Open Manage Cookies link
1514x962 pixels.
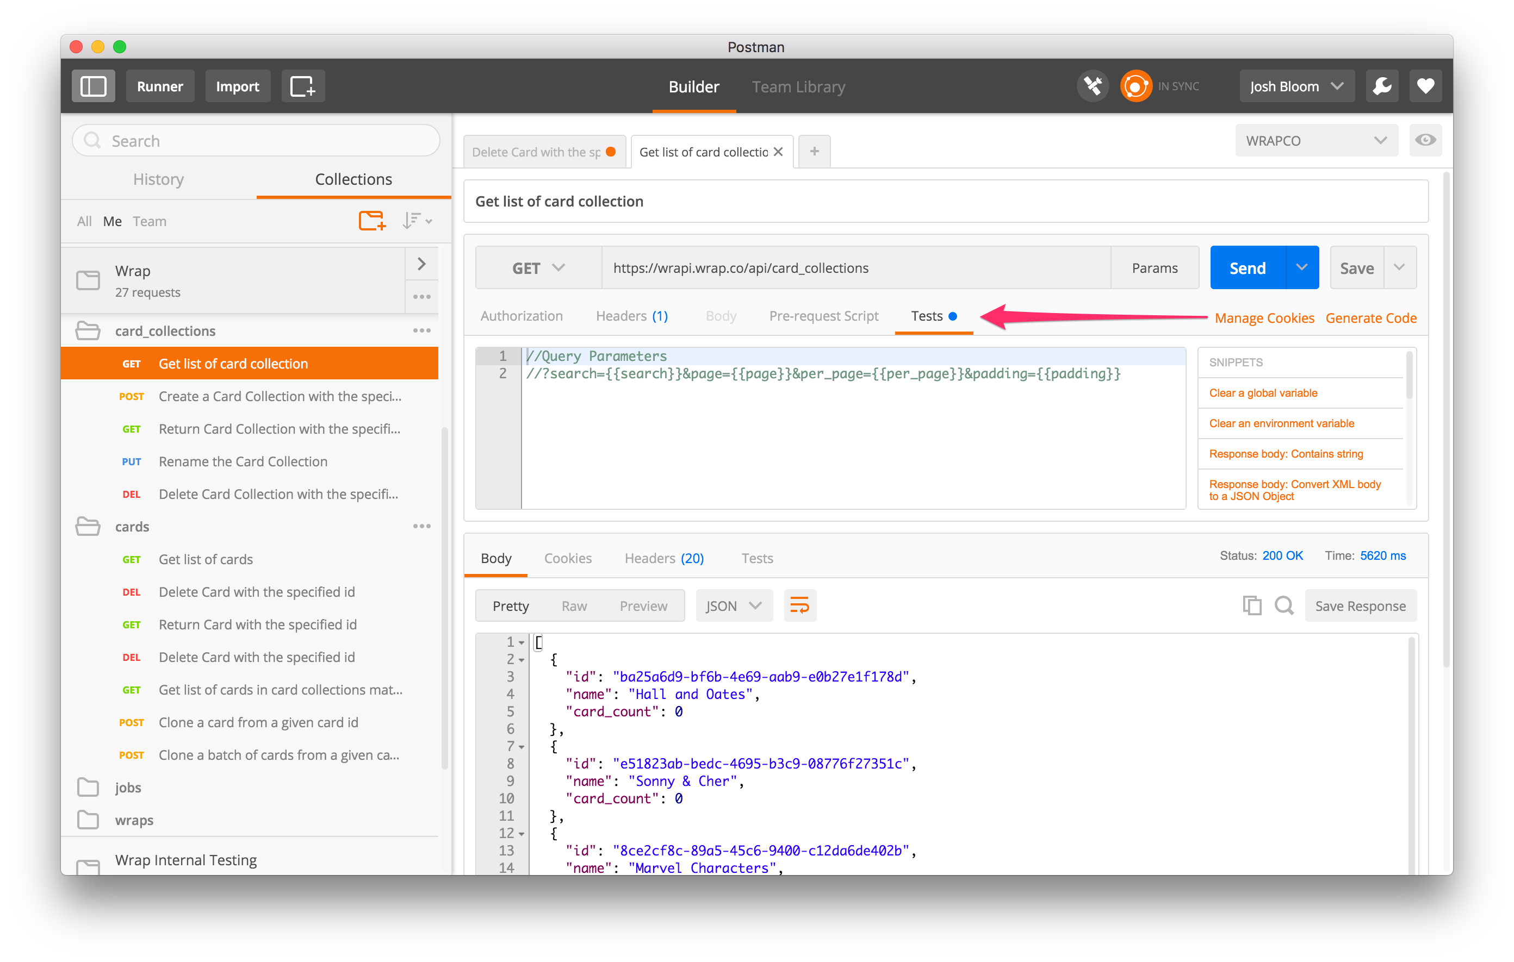tap(1264, 317)
